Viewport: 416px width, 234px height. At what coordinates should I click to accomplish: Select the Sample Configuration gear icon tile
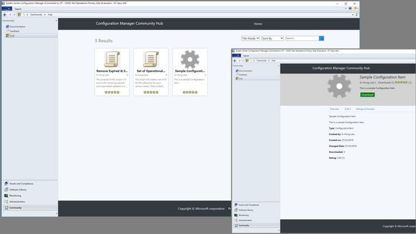click(x=190, y=59)
